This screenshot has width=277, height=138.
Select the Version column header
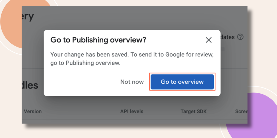[33, 111]
